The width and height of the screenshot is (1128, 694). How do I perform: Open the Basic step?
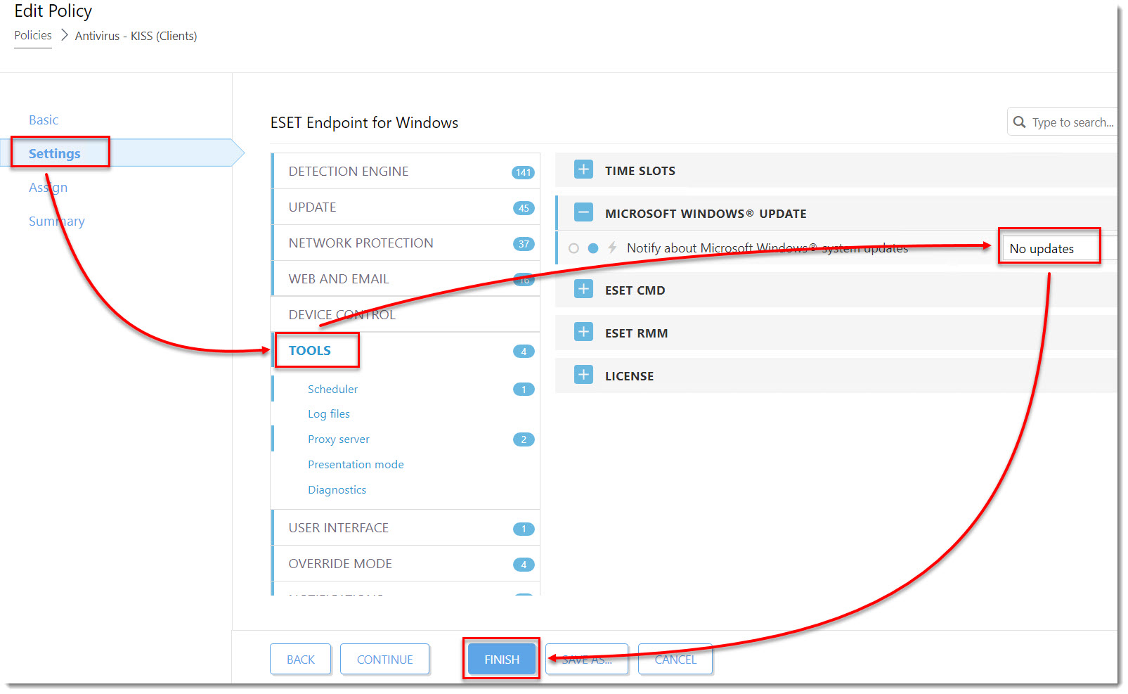[x=44, y=120]
